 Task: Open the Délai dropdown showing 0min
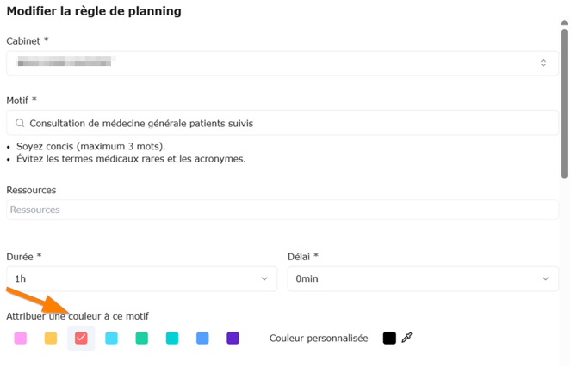(x=423, y=279)
